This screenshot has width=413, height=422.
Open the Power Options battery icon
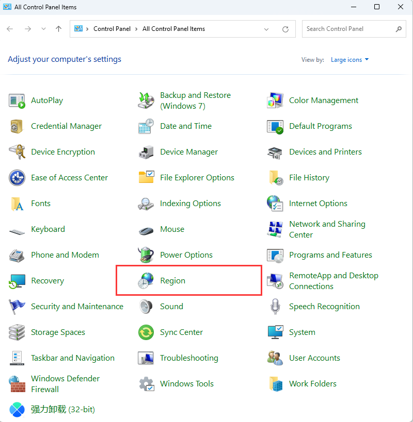[146, 255]
